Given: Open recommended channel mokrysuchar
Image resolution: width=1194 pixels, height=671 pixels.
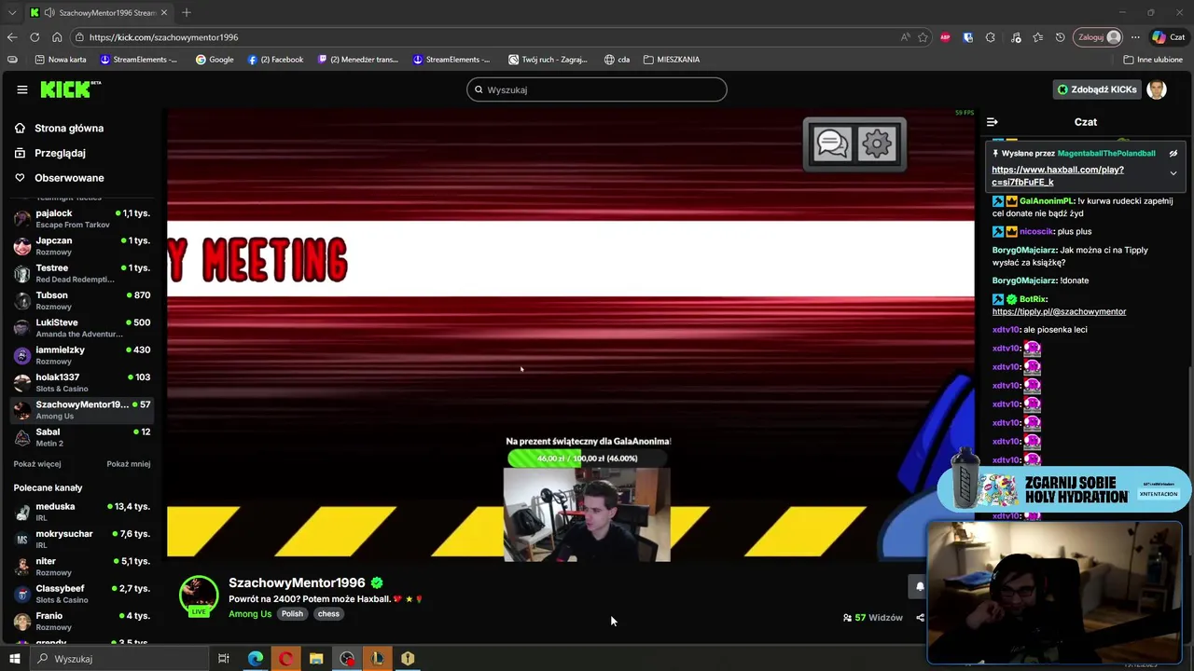Looking at the screenshot, I should coord(82,540).
